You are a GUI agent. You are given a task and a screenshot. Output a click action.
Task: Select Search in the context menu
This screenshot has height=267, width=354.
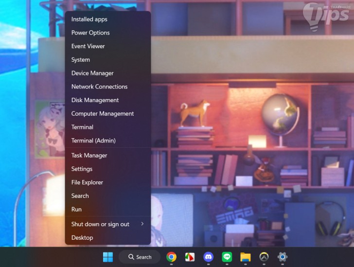point(108,196)
